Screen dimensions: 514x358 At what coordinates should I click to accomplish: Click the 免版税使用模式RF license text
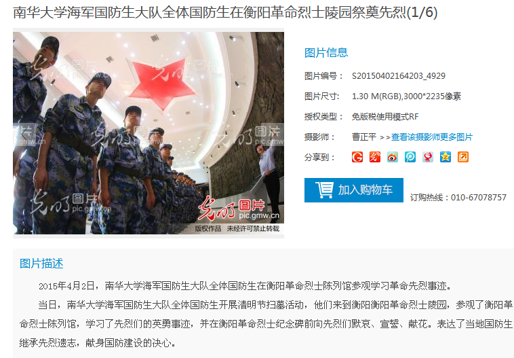coord(385,117)
